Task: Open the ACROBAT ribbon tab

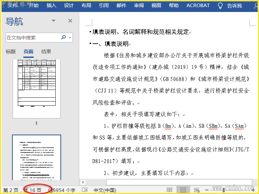Action: (x=198, y=5)
